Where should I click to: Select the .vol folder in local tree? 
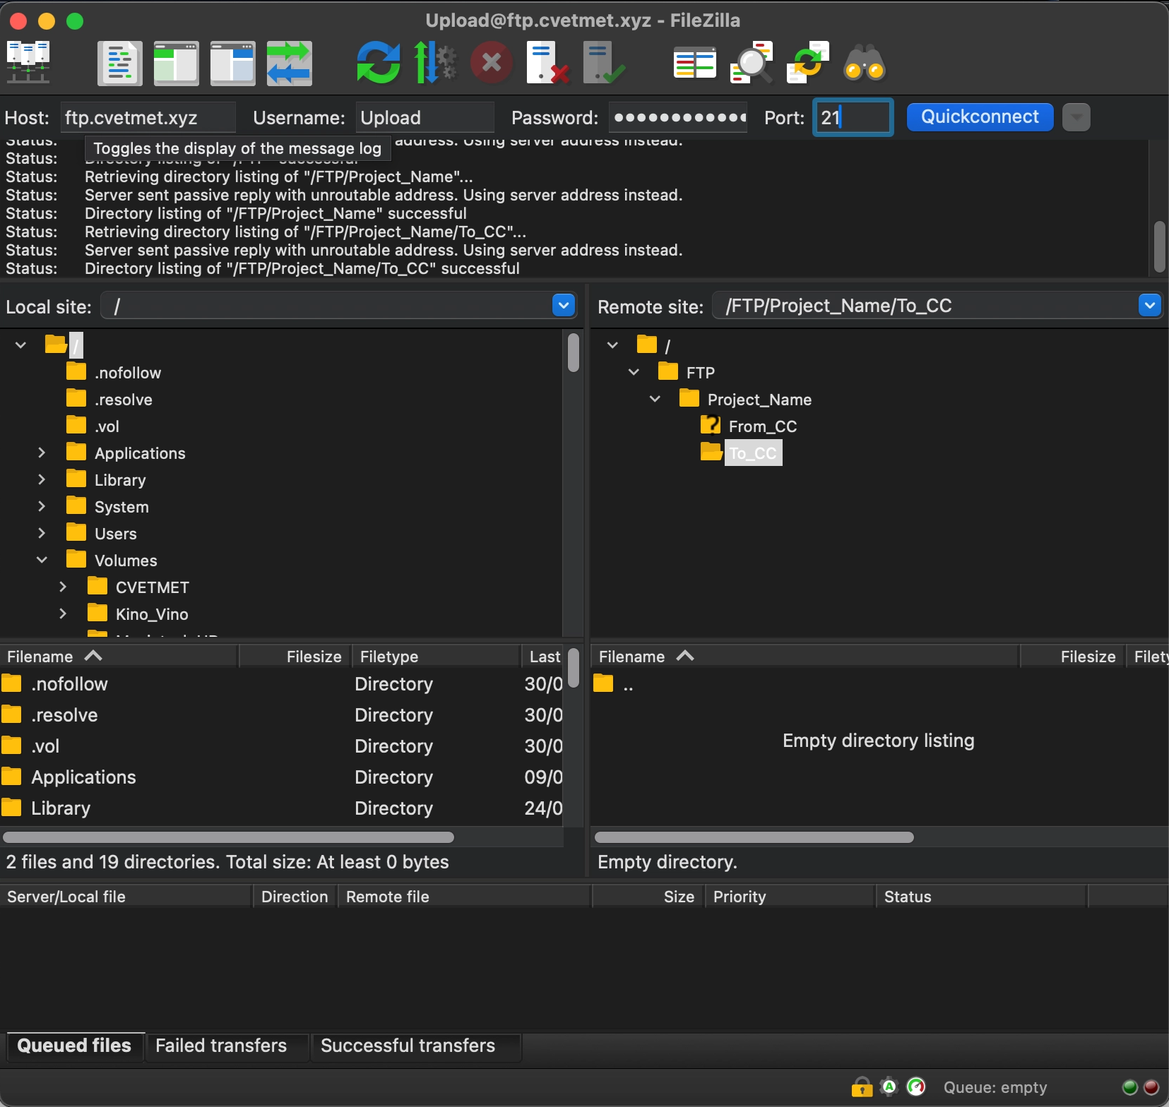(x=107, y=426)
